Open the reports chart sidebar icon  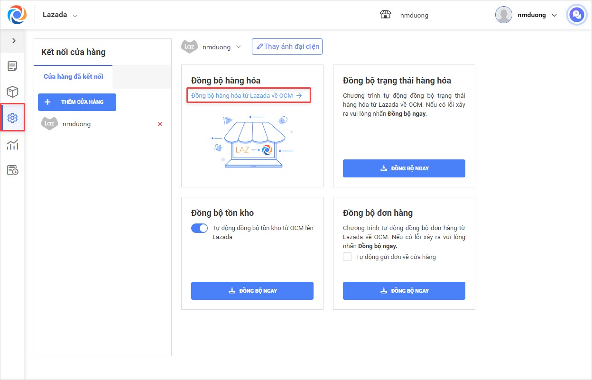click(12, 145)
